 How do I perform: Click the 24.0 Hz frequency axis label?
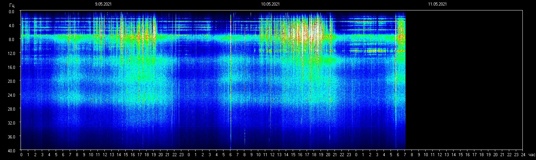[11, 95]
